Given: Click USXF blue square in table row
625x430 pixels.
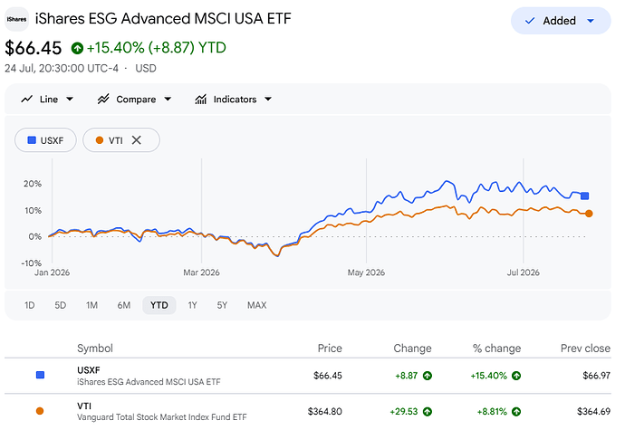Looking at the screenshot, I should point(40,375).
